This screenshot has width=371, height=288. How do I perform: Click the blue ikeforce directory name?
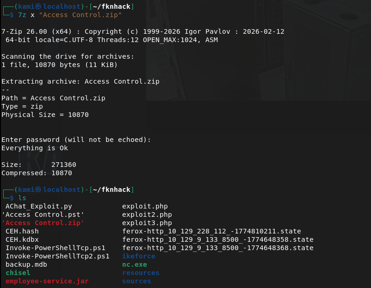139,256
